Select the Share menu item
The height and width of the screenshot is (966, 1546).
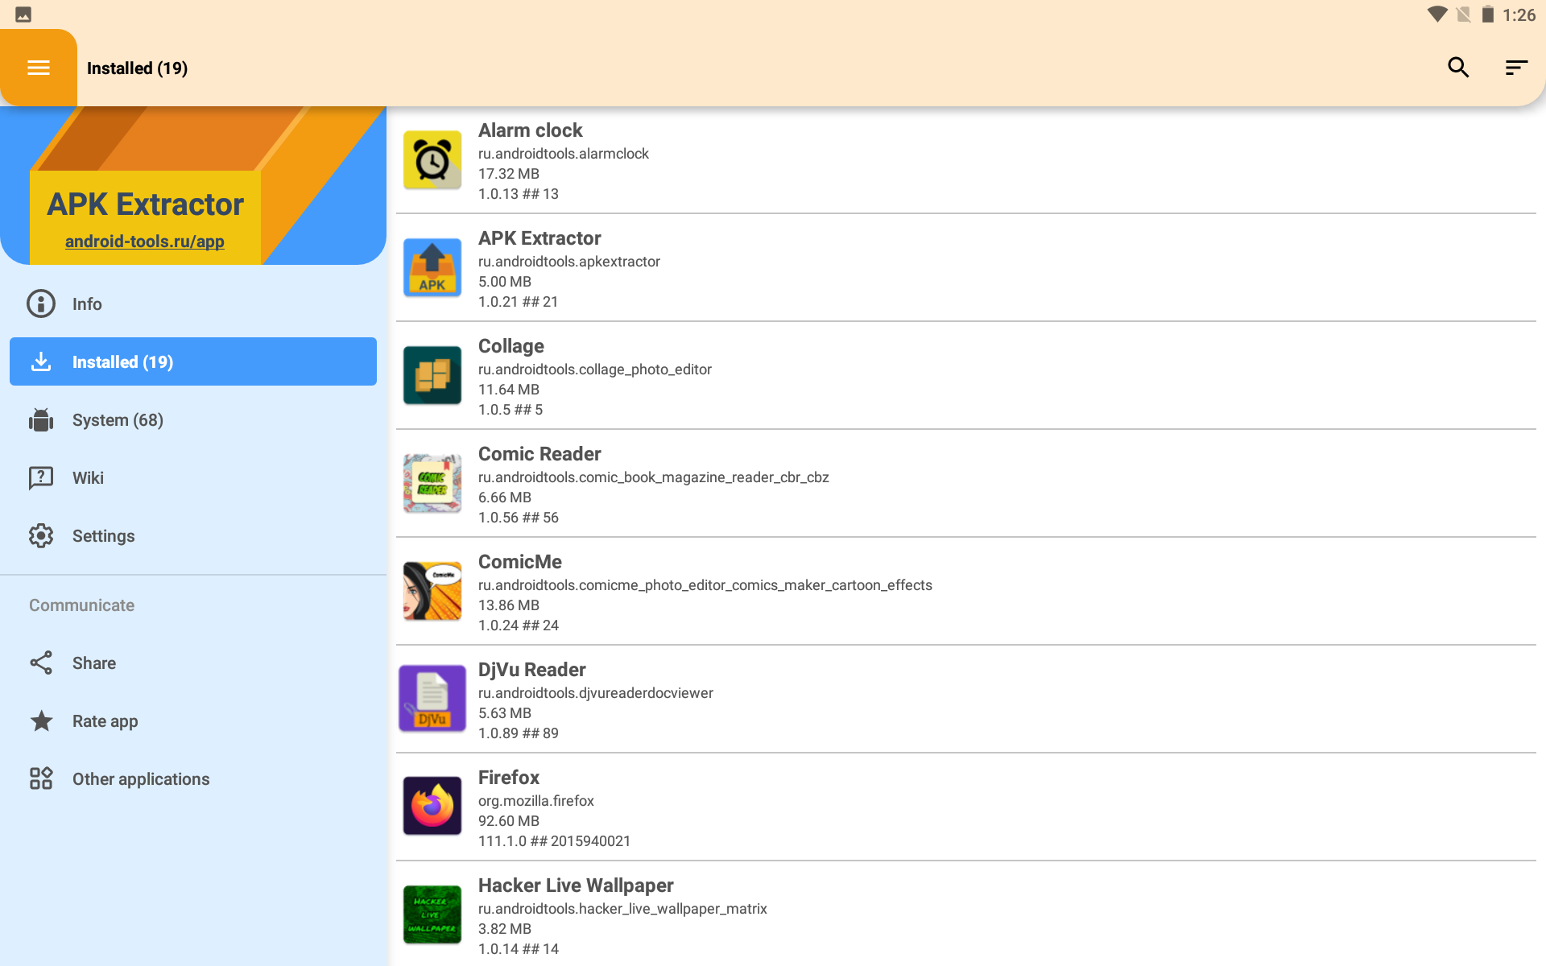(193, 663)
